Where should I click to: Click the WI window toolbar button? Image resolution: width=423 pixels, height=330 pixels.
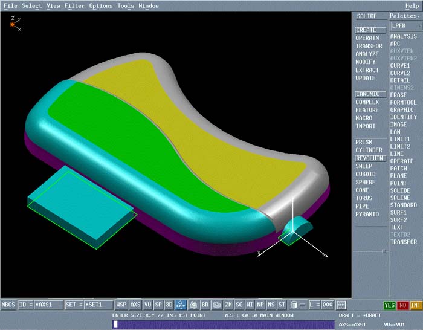(x=250, y=305)
